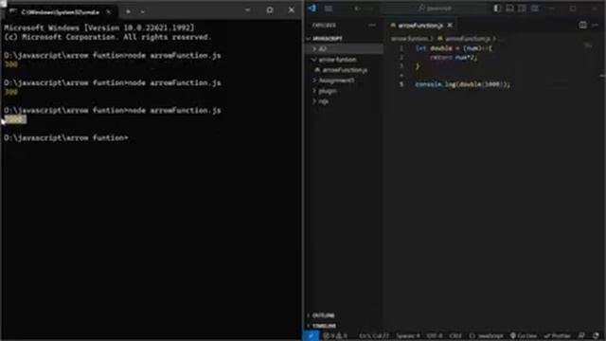Click 'return num*2' on line 2

[x=454, y=58]
